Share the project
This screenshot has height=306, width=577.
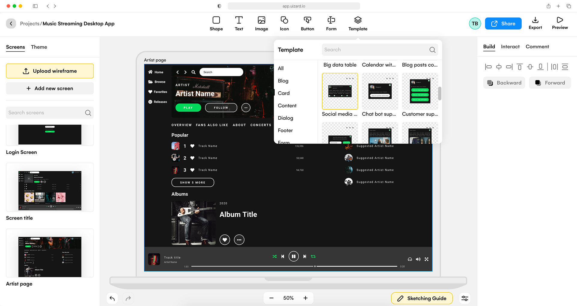(x=503, y=23)
